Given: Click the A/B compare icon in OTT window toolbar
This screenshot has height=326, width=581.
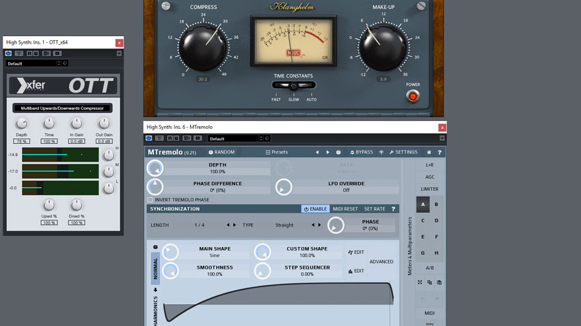Looking at the screenshot, I should (46, 53).
